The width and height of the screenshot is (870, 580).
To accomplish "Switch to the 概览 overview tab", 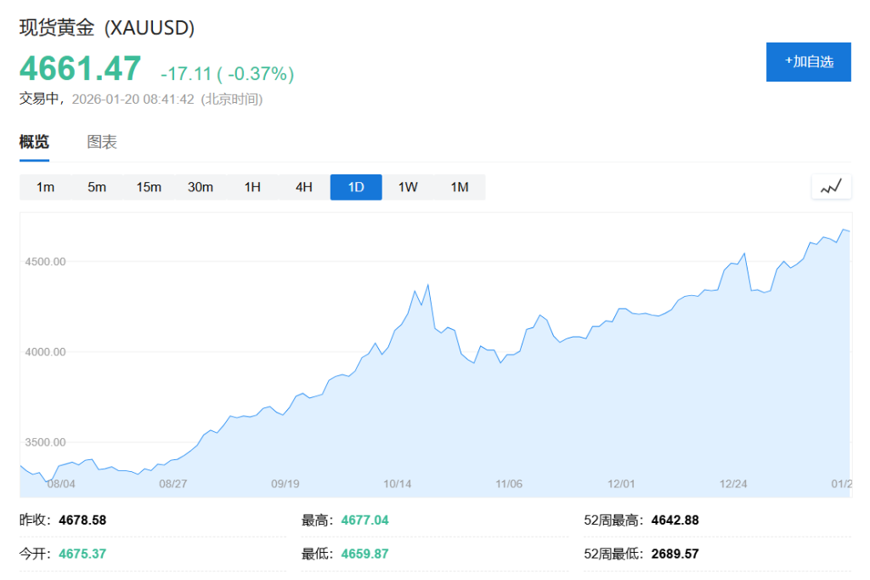I will 34,142.
